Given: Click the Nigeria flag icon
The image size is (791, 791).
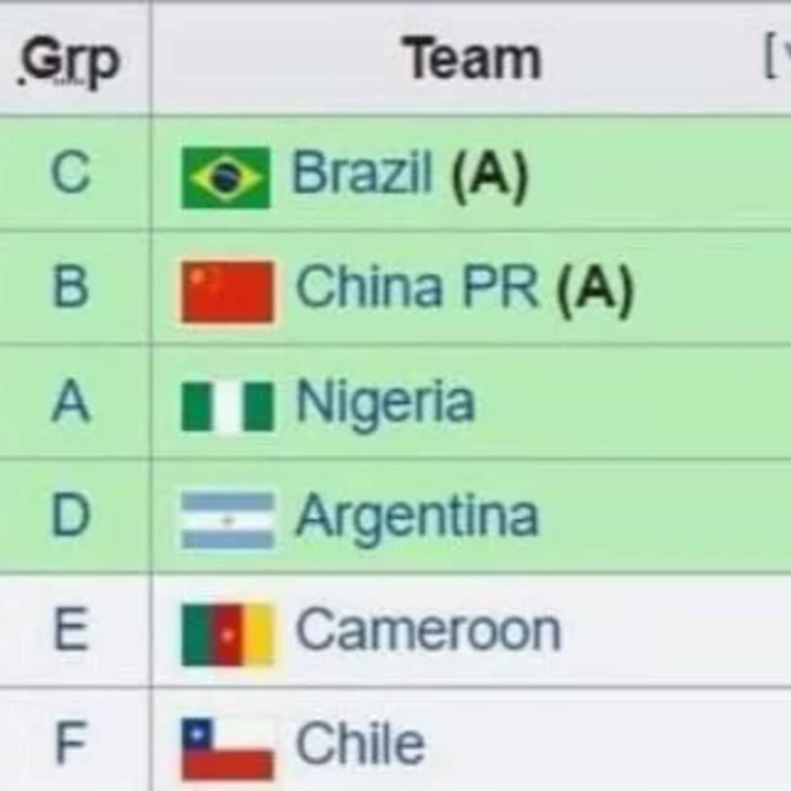Looking at the screenshot, I should point(227,407).
